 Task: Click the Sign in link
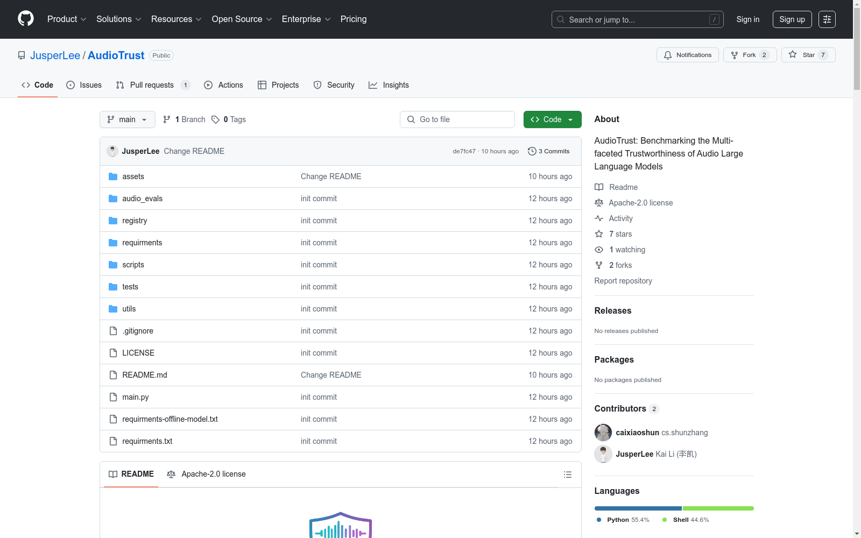tap(748, 19)
